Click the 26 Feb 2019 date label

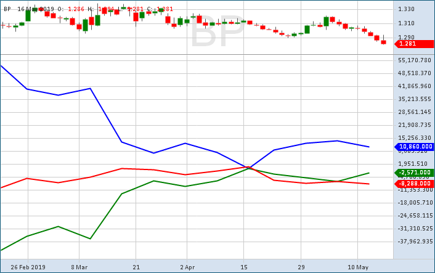28,267
